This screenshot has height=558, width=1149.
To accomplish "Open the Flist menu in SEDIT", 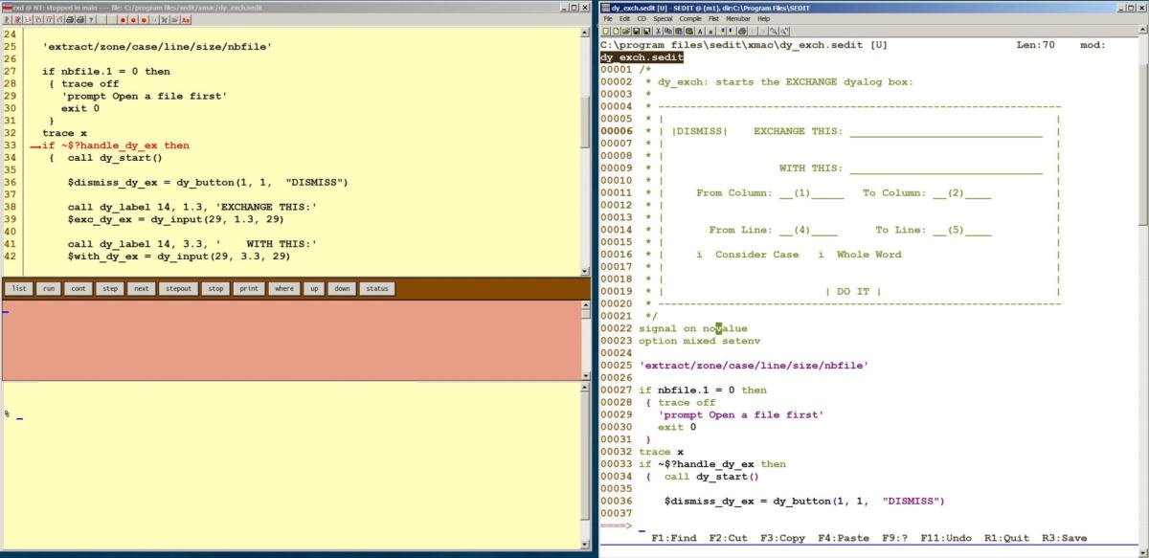I will click(x=714, y=18).
